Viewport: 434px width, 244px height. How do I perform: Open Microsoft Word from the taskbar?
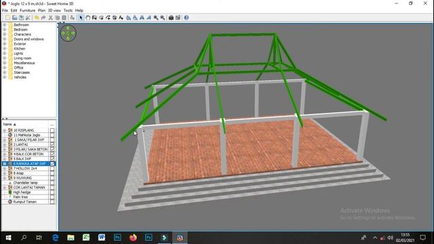point(102,238)
